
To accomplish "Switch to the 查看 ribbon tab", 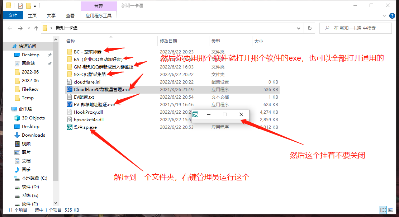I will click(x=70, y=15).
